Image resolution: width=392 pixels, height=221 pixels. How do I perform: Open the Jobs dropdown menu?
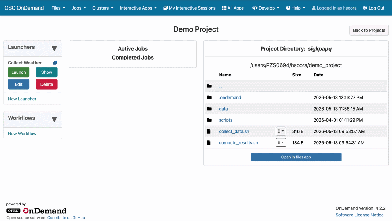pos(79,8)
